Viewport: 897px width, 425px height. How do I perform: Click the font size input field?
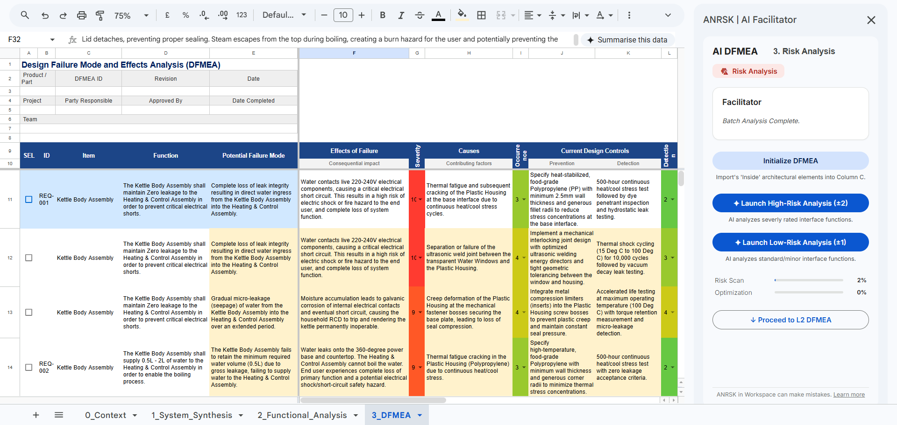click(343, 15)
